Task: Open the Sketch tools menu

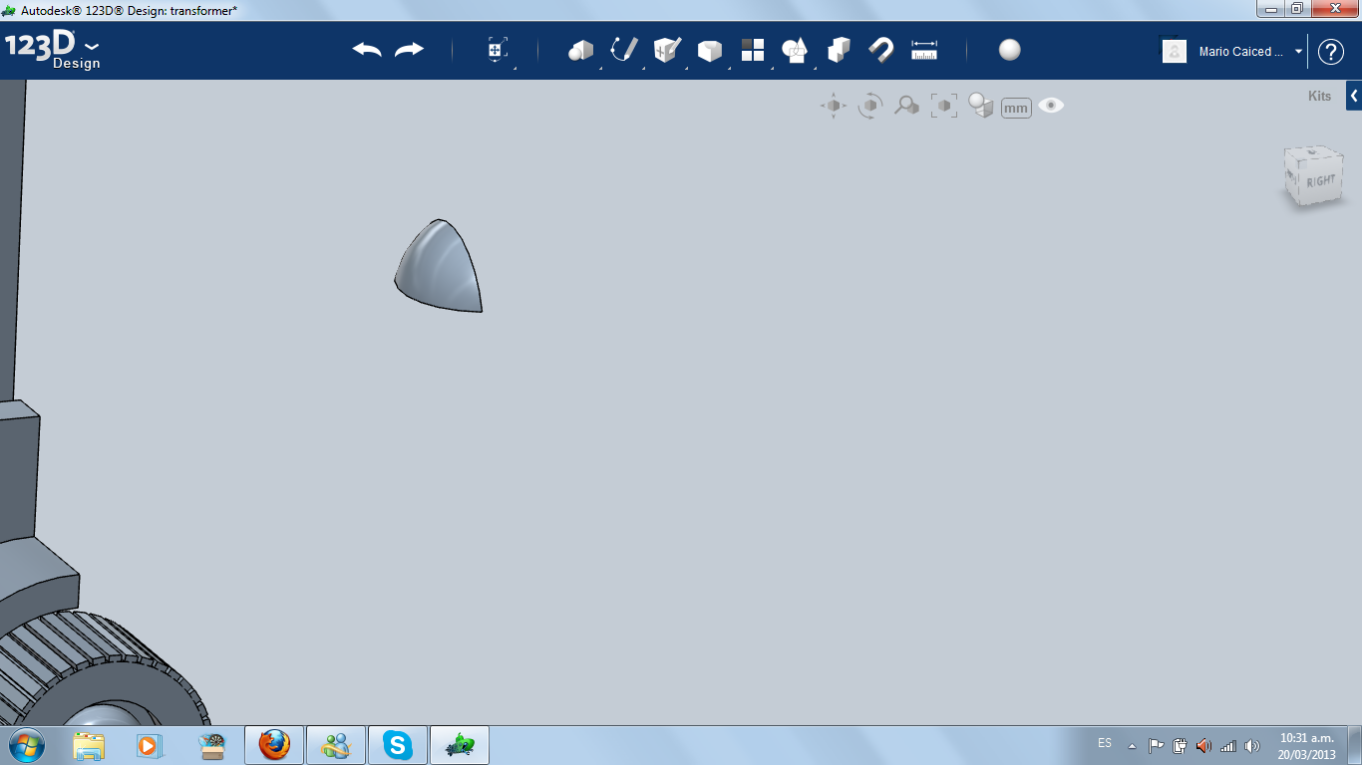Action: coord(624,50)
